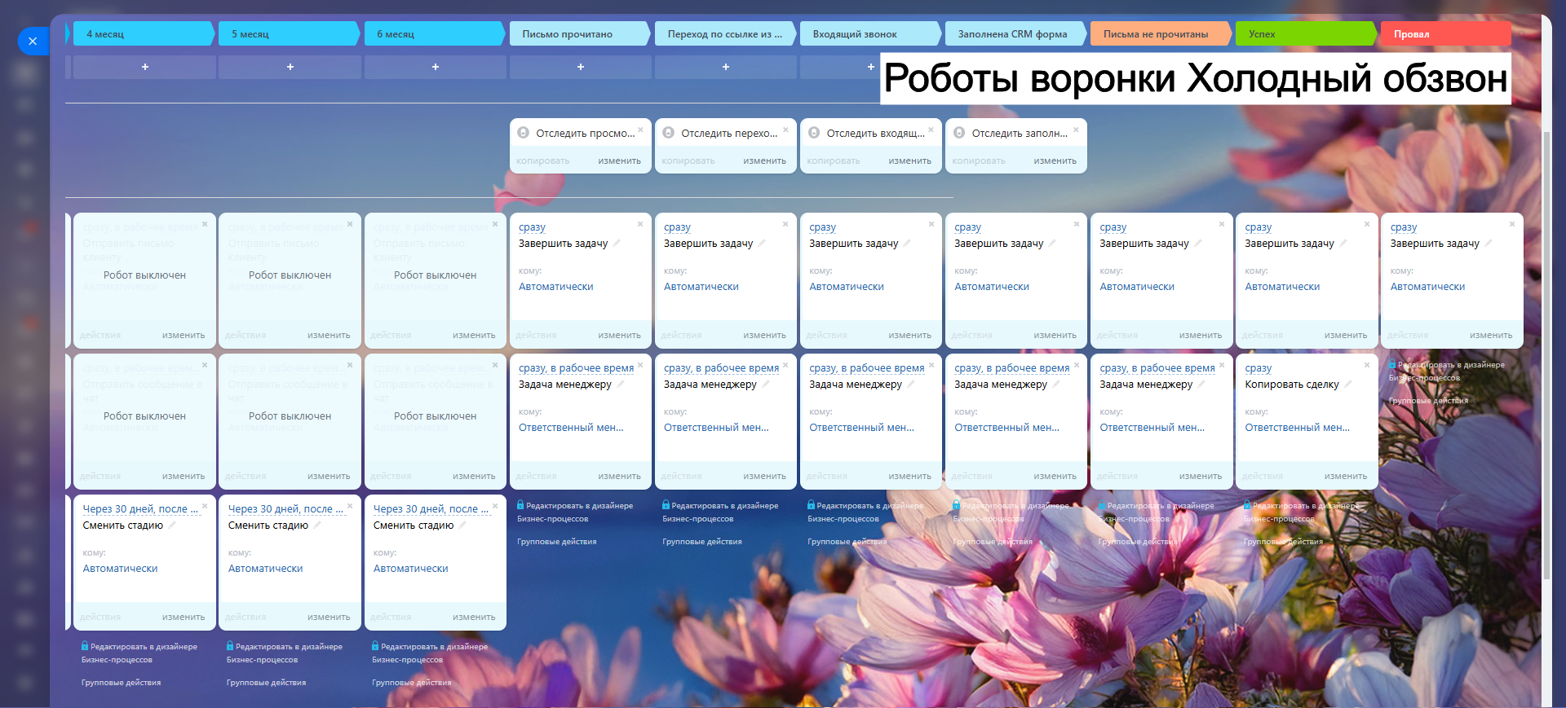This screenshot has width=1566, height=708.
Task: Add a trigger with plus under 6 месяц
Action: [436, 67]
